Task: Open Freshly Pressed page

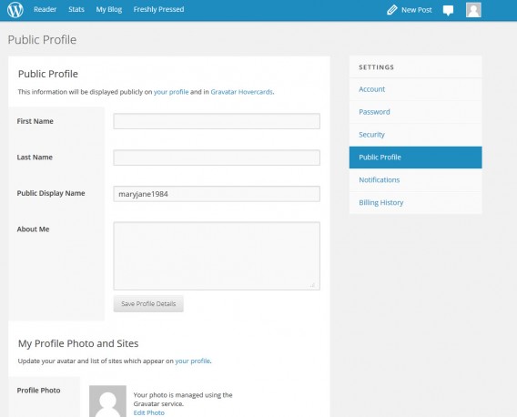Action: [x=158, y=9]
